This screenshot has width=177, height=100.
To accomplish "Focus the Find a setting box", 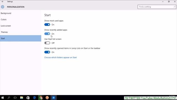I will (x=157, y=7).
